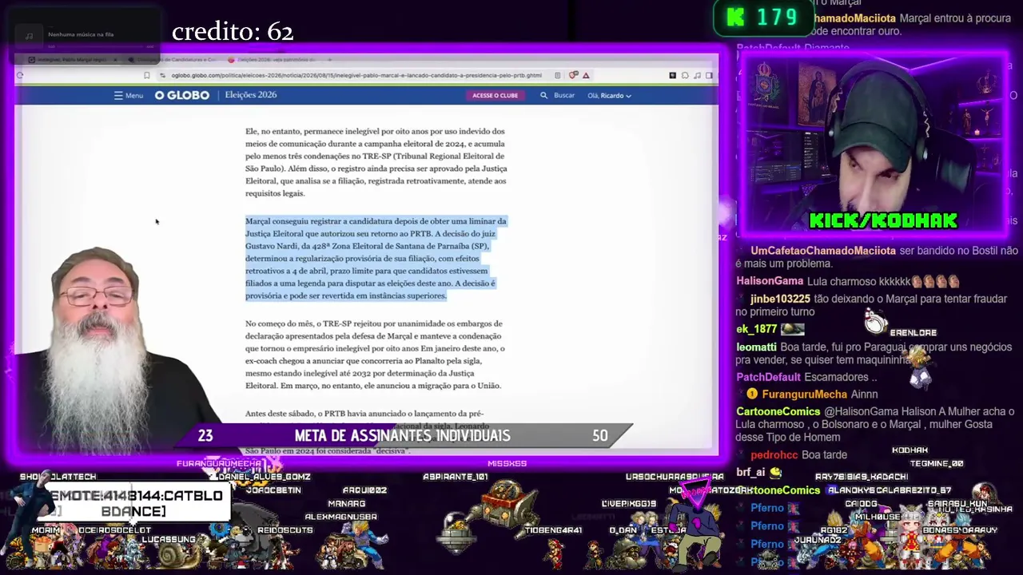Click the O GLOBO logo
The image size is (1023, 575).
[182, 95]
